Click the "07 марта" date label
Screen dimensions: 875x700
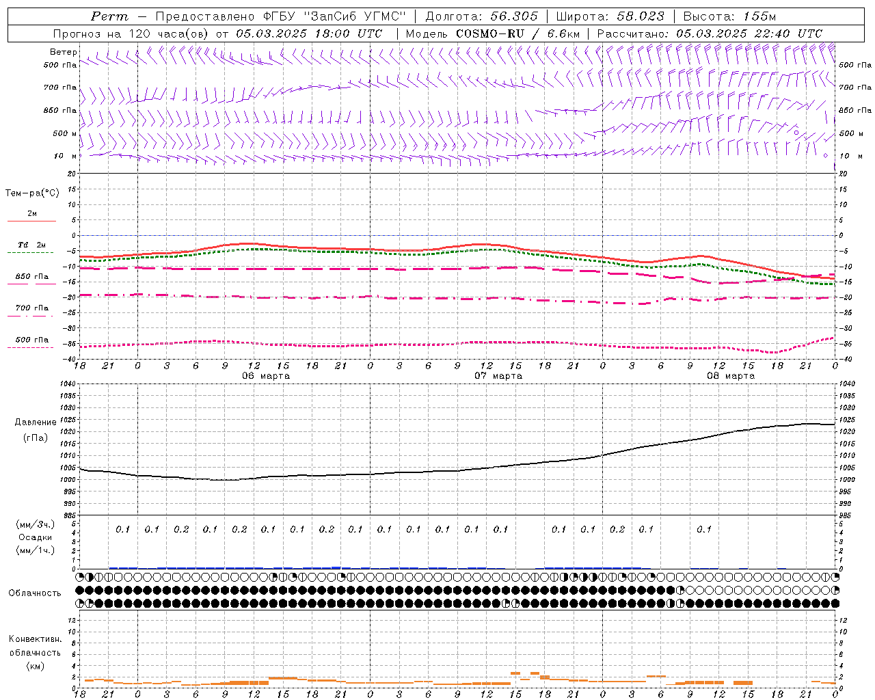tap(498, 376)
